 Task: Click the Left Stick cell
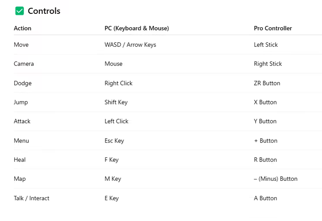pyautogui.click(x=266, y=45)
